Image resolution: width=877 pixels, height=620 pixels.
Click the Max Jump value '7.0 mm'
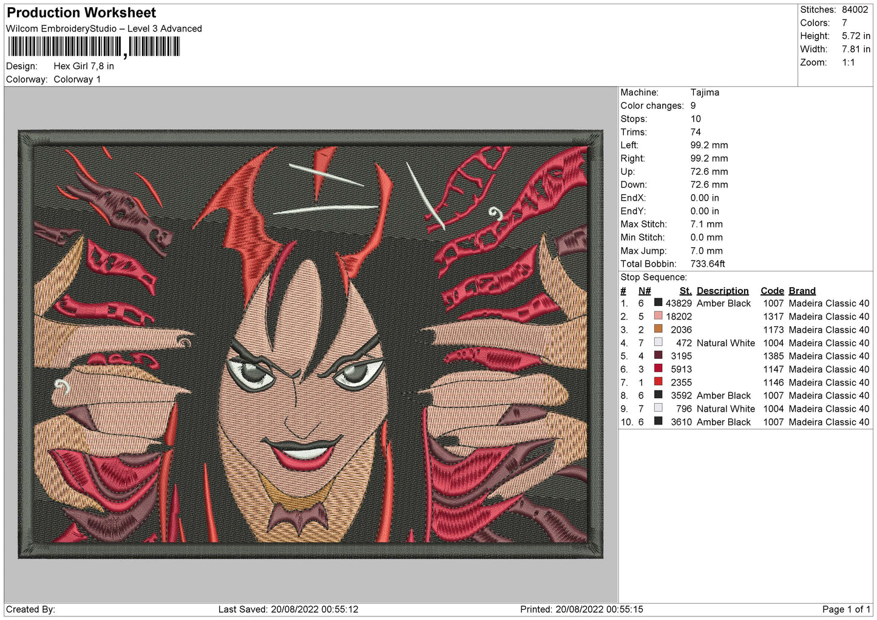click(706, 251)
